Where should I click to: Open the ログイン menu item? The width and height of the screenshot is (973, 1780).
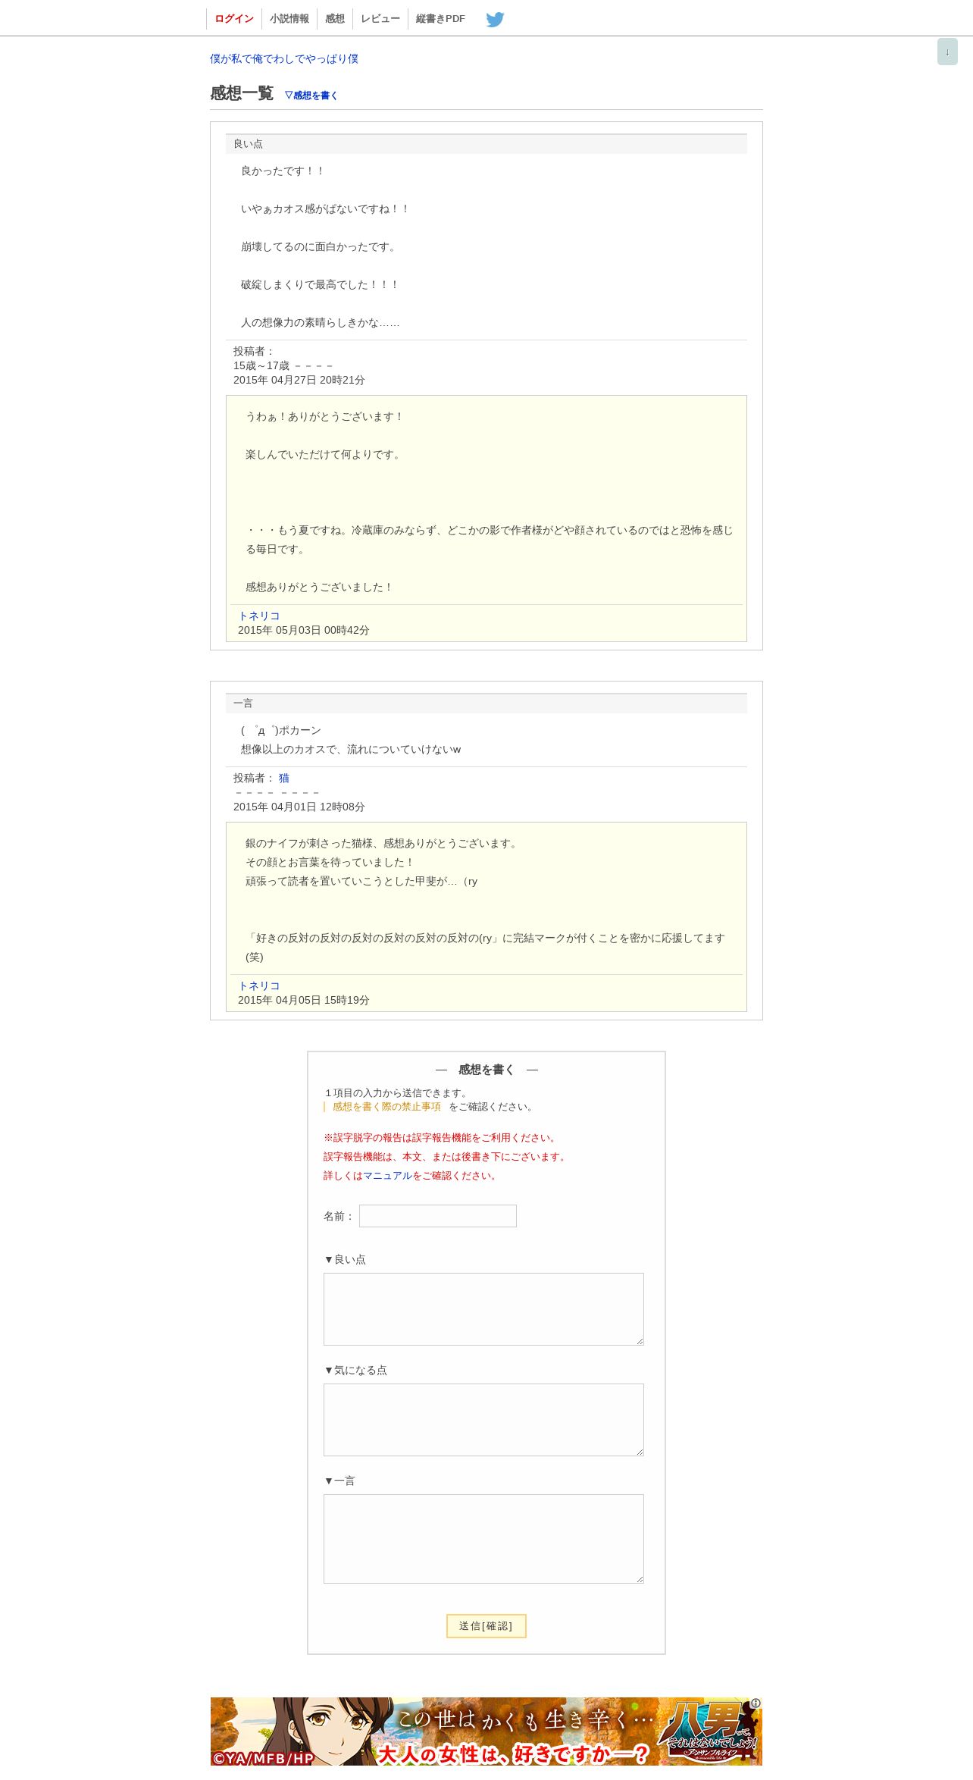234,19
